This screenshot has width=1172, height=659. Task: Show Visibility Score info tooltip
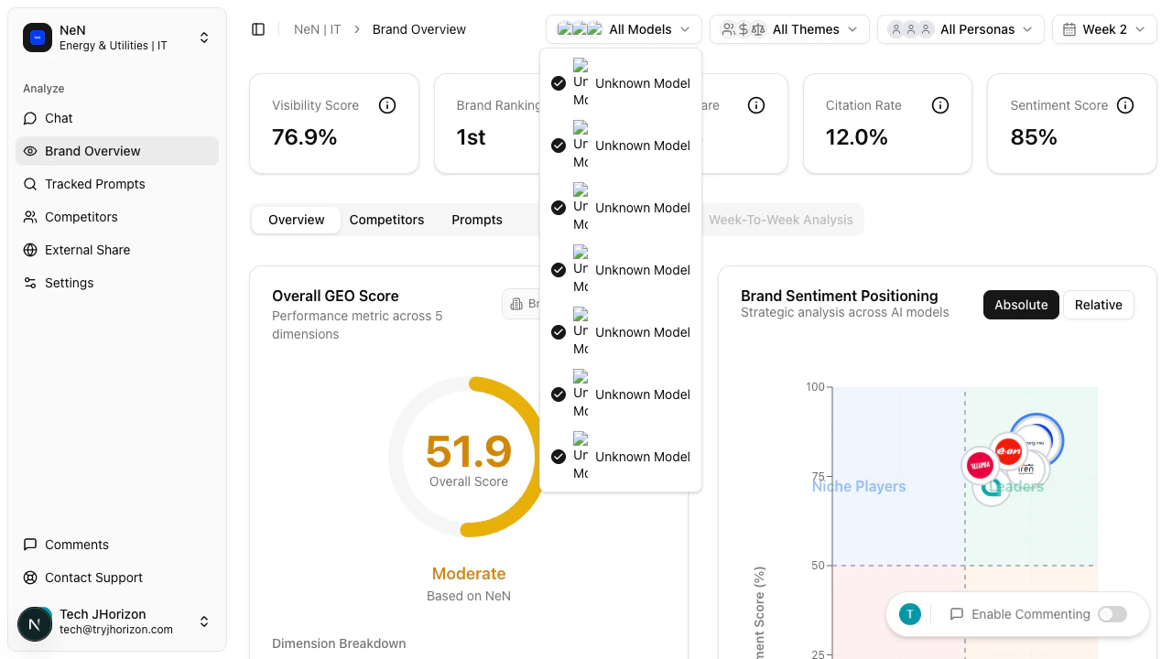point(387,105)
